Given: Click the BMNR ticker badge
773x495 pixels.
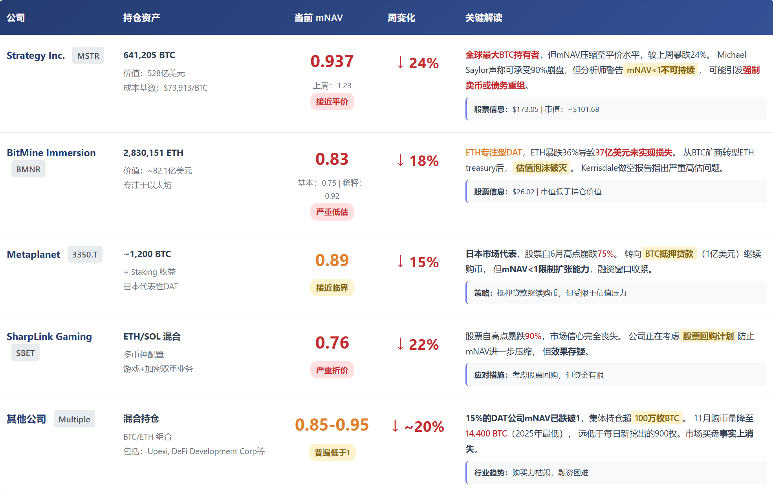Looking at the screenshot, I should click(x=28, y=169).
